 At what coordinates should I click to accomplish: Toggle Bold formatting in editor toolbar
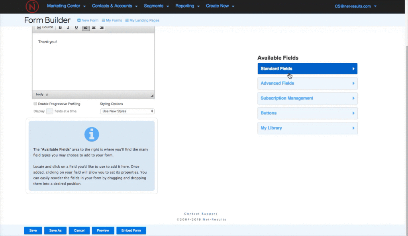click(x=60, y=27)
